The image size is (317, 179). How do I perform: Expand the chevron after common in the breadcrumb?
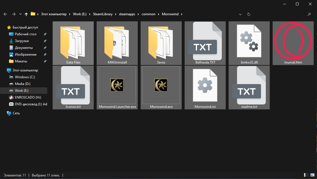pos(159,14)
